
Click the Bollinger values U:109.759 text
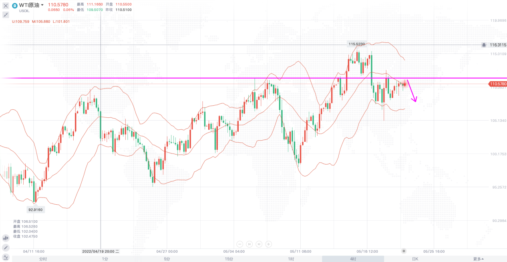tap(21, 21)
